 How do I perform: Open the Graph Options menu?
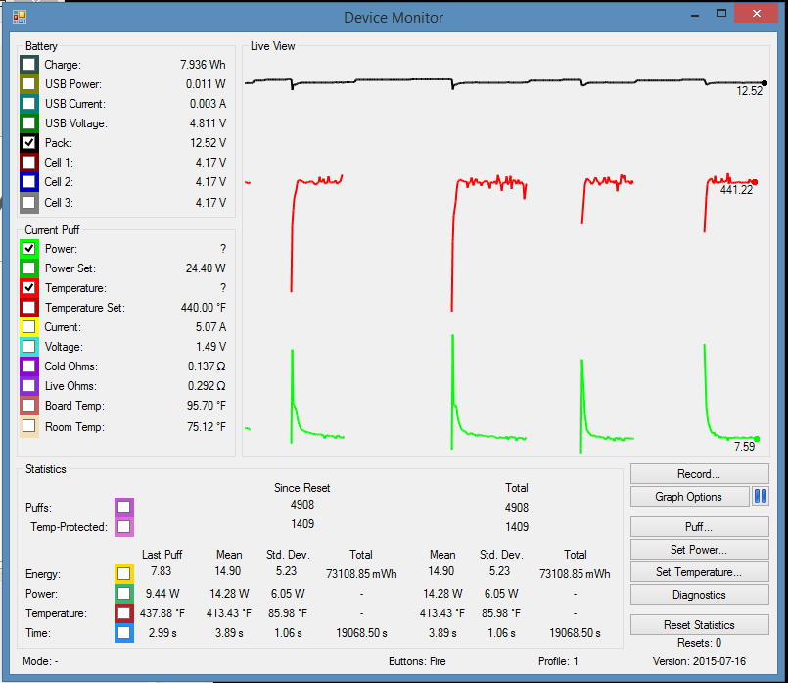pyautogui.click(x=688, y=497)
